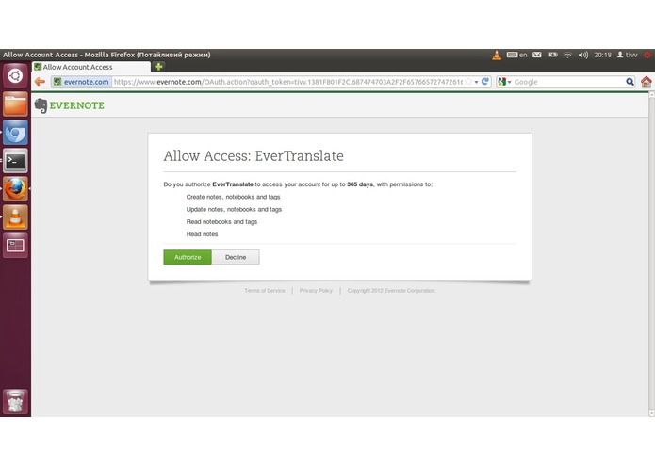The image size is (655, 465).
Task: Open the Google search engine dropdown
Action: point(504,82)
